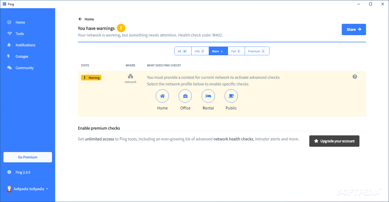Click the Fing version info icon
Viewport: 389px width, 202px height.
[9, 172]
